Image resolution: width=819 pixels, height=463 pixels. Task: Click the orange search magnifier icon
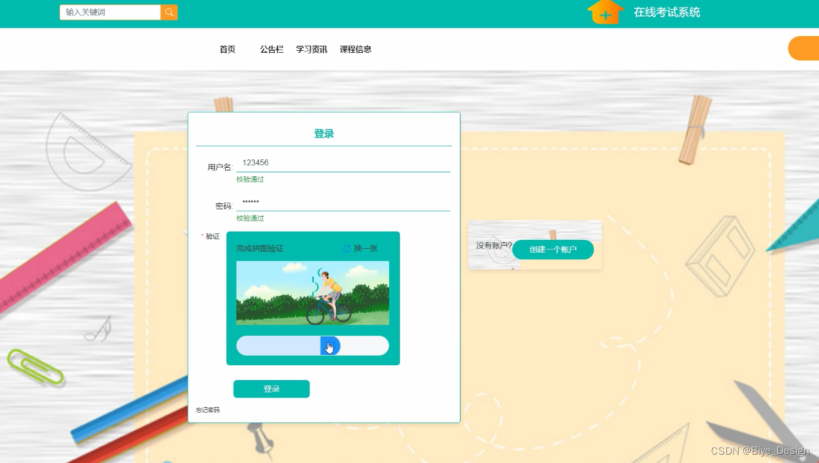(169, 12)
